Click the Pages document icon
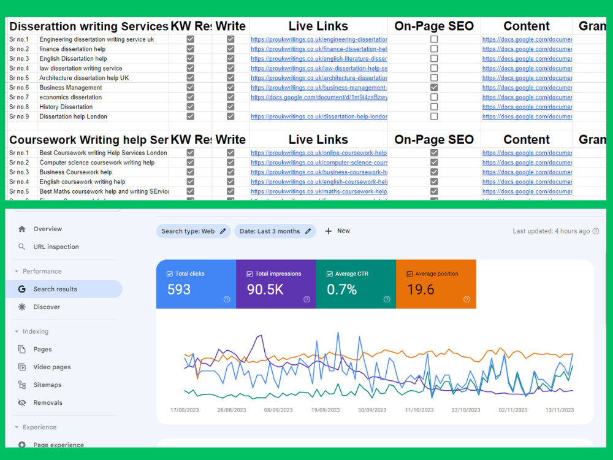The height and width of the screenshot is (460, 613). pyautogui.click(x=22, y=349)
